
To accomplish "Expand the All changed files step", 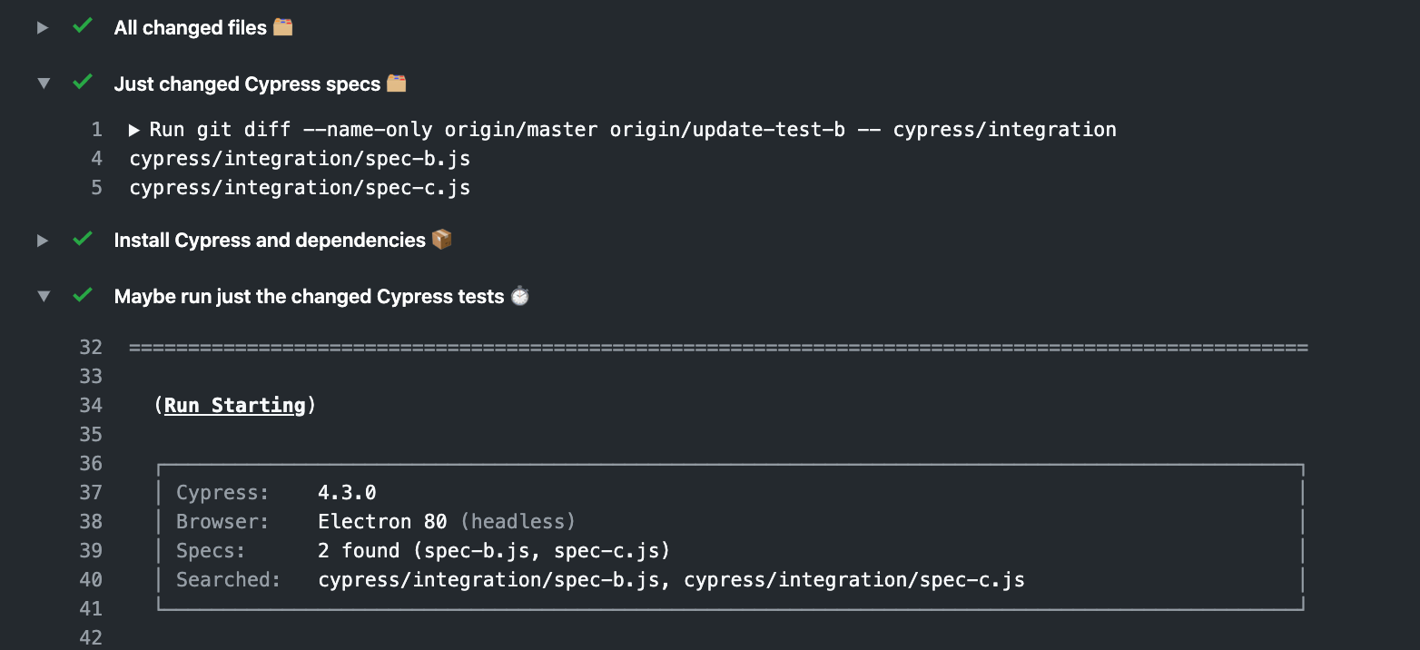I will (42, 28).
